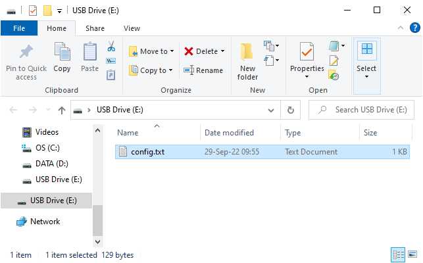Viewport: 423px width, 263px height.
Task: Click the 1 KB size cell
Action: (x=399, y=152)
